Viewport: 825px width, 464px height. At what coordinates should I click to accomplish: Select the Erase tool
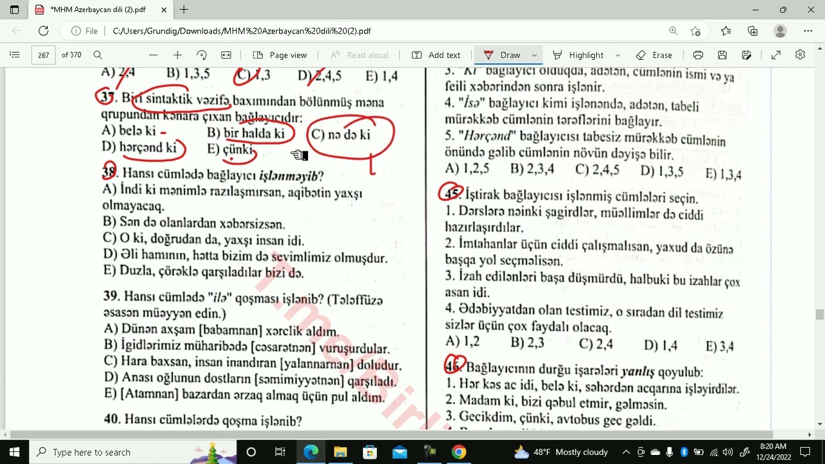pyautogui.click(x=654, y=55)
